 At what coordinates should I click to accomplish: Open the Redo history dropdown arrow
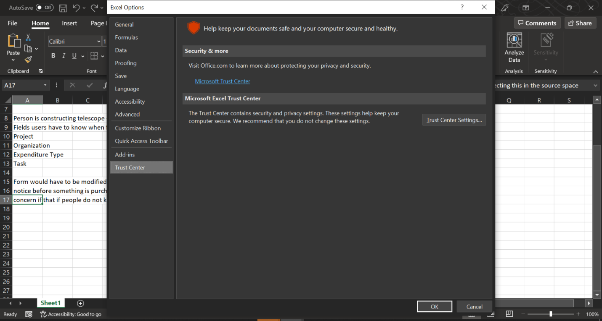(102, 8)
